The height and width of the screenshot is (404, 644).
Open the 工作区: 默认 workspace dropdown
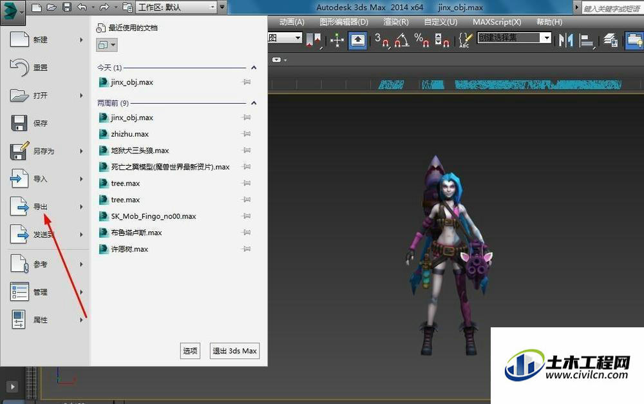tap(176, 7)
